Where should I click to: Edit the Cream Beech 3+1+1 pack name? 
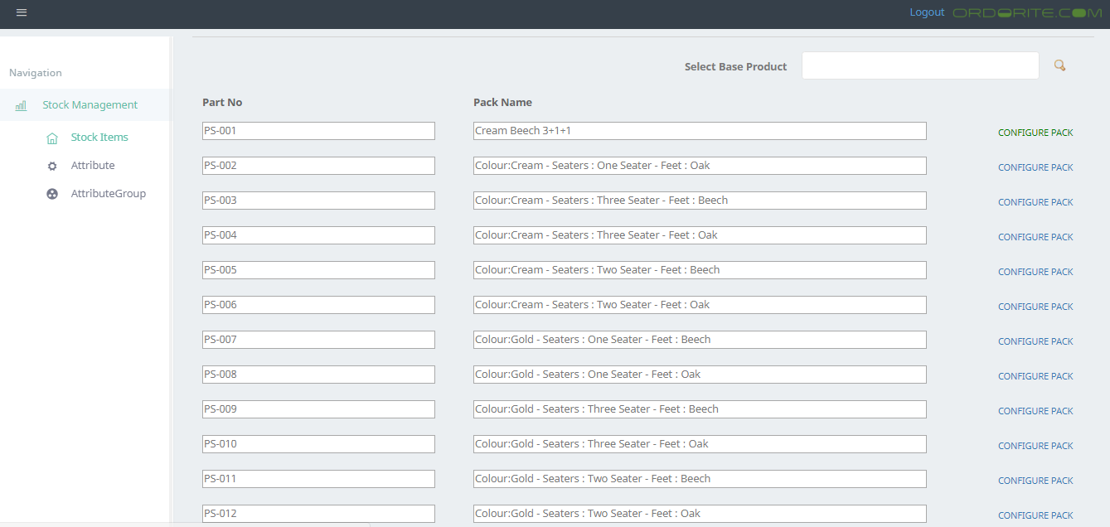pos(699,131)
